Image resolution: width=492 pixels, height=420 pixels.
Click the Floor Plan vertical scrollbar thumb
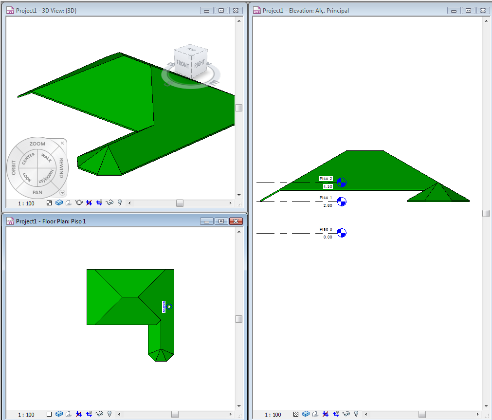239,319
